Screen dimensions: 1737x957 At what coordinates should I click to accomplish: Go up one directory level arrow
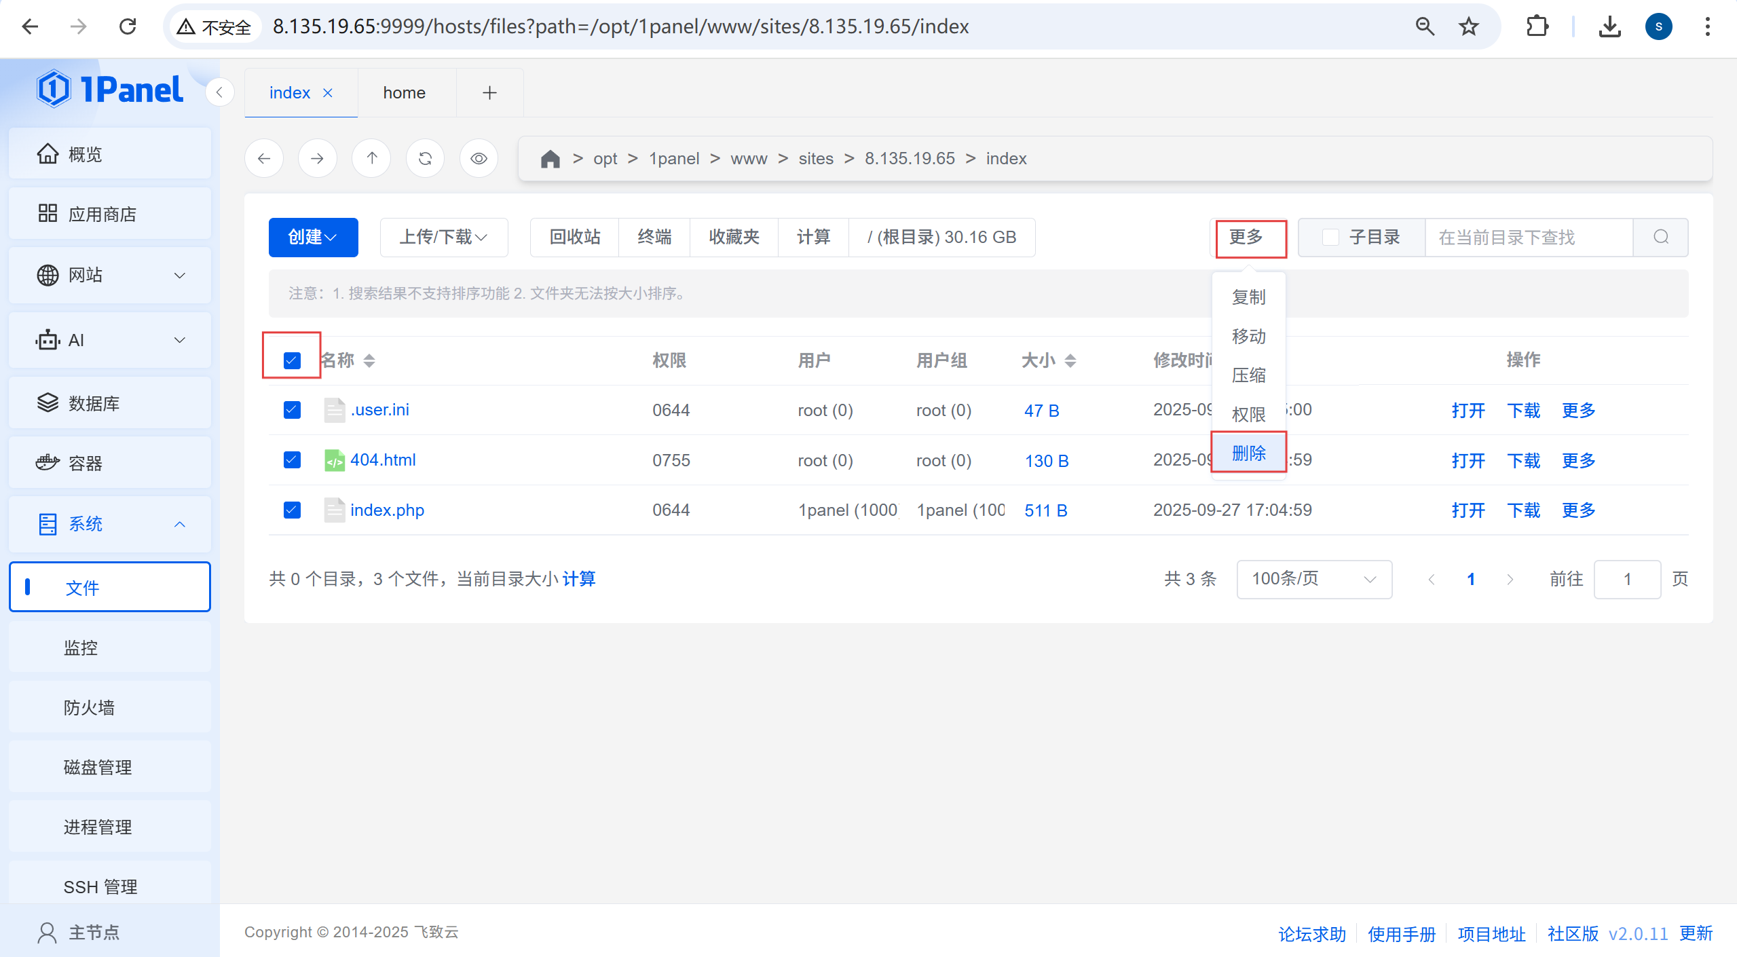371,159
